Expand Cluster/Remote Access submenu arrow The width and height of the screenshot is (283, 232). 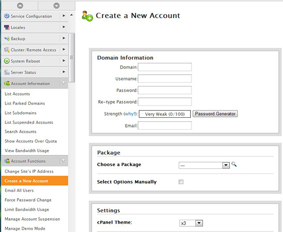pos(64,49)
